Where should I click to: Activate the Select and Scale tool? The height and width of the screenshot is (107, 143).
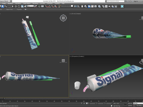pyautogui.click(x=22, y=6)
